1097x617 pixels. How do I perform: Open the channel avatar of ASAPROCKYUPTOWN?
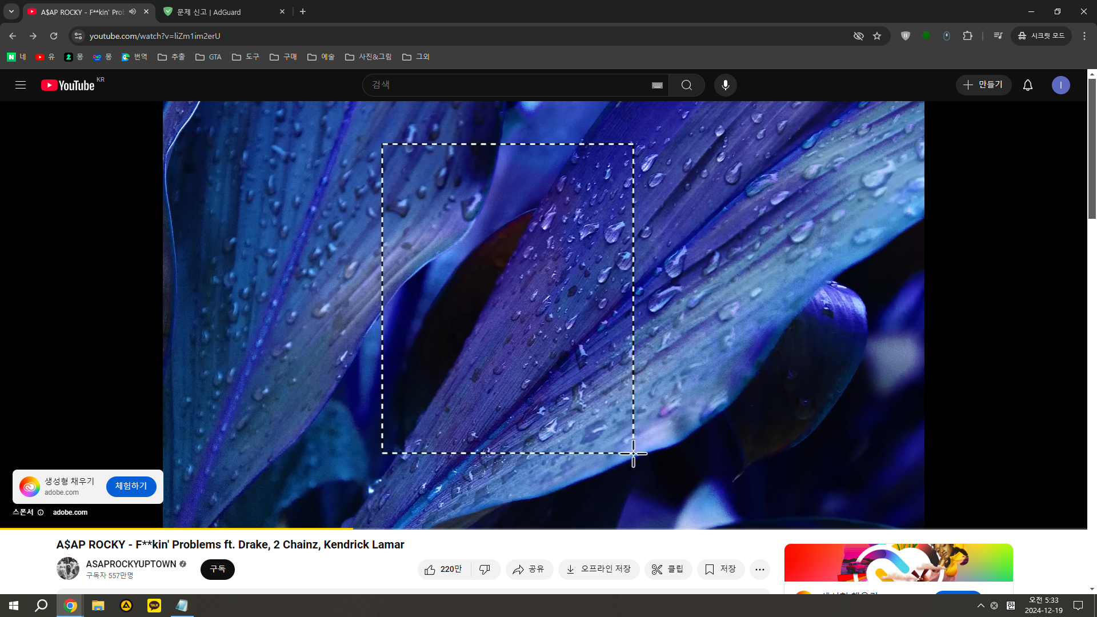pos(68,569)
